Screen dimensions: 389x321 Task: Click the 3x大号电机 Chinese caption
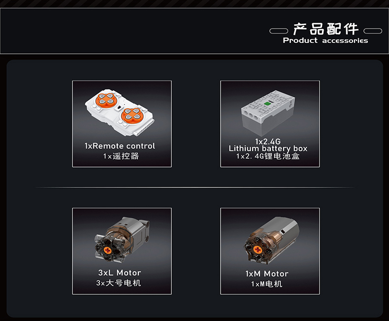[x=119, y=283]
